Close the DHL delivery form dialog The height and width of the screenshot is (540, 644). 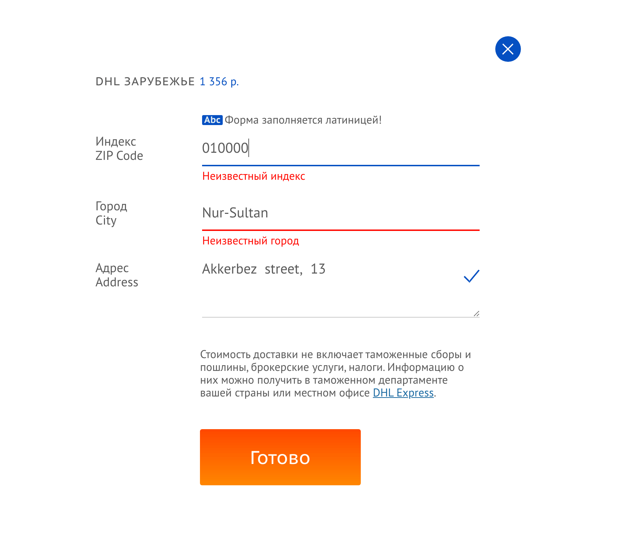[x=508, y=49]
